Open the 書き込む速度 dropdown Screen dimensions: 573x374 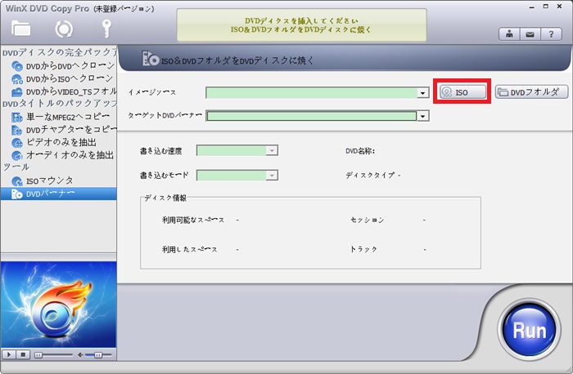[272, 150]
